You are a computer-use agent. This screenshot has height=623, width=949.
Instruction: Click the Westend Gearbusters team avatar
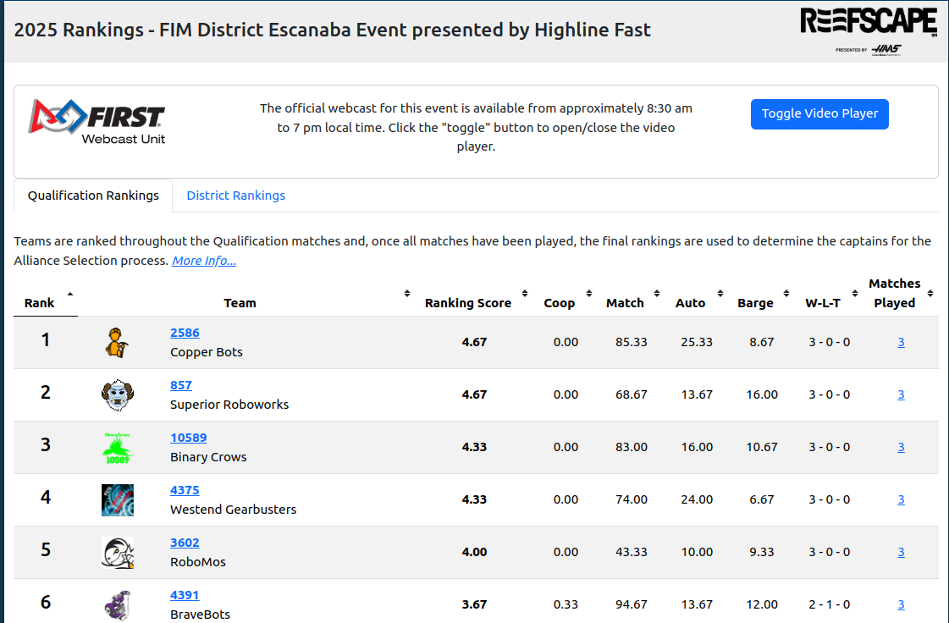117,500
